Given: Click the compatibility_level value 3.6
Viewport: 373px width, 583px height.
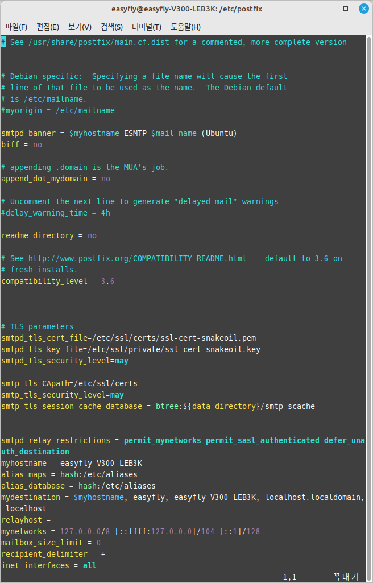Looking at the screenshot, I should (x=107, y=281).
